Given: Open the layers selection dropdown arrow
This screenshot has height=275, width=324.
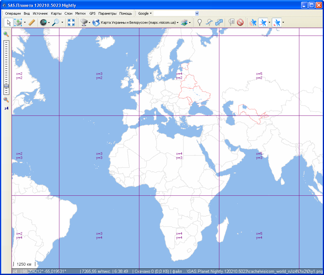Looking at the screenshot, I should (x=190, y=22).
